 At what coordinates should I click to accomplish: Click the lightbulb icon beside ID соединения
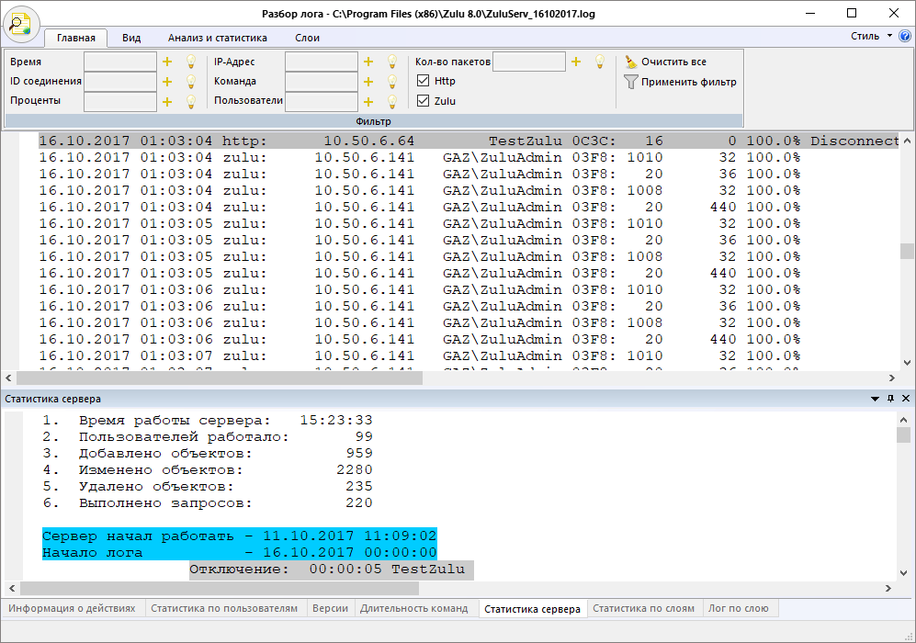[191, 82]
